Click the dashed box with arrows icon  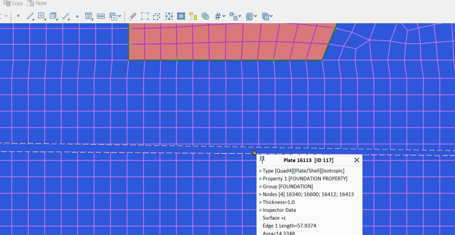(x=169, y=16)
